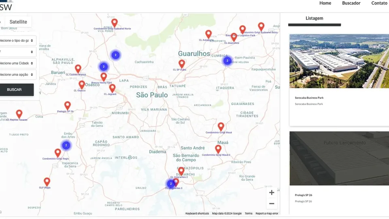Expand the cluster marker near Embu das Artes
Viewport: 389px width, 219px height.
[x=66, y=145]
